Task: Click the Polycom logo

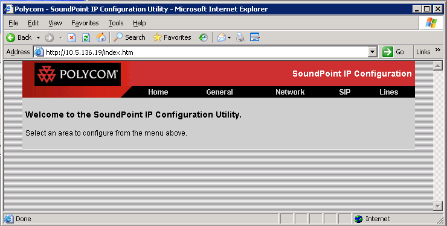Action: (x=77, y=74)
